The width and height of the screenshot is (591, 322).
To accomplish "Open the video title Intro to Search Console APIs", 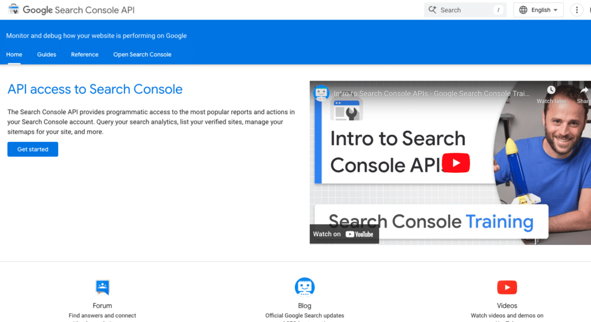I will point(432,93).
